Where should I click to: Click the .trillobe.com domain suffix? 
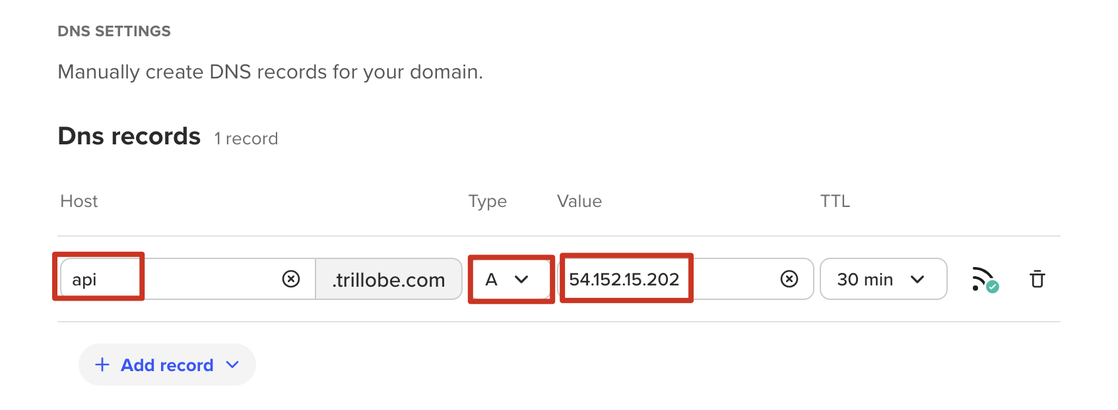click(389, 280)
